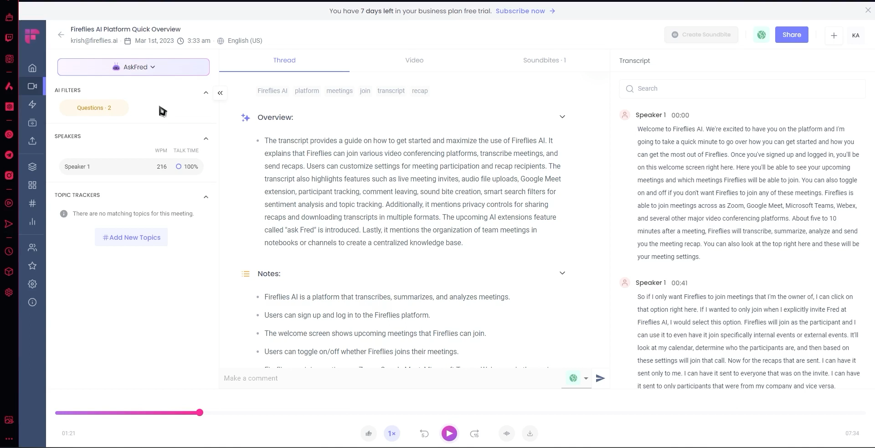Click the Create Soundbite button
875x448 pixels.
701,35
